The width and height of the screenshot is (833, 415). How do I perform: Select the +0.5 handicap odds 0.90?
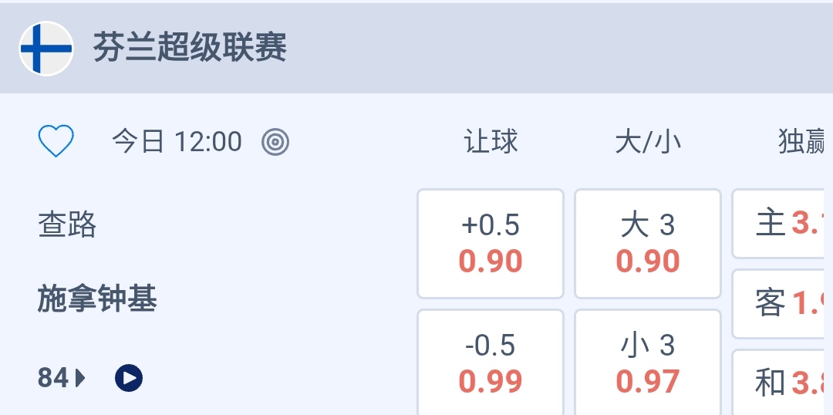click(x=491, y=243)
